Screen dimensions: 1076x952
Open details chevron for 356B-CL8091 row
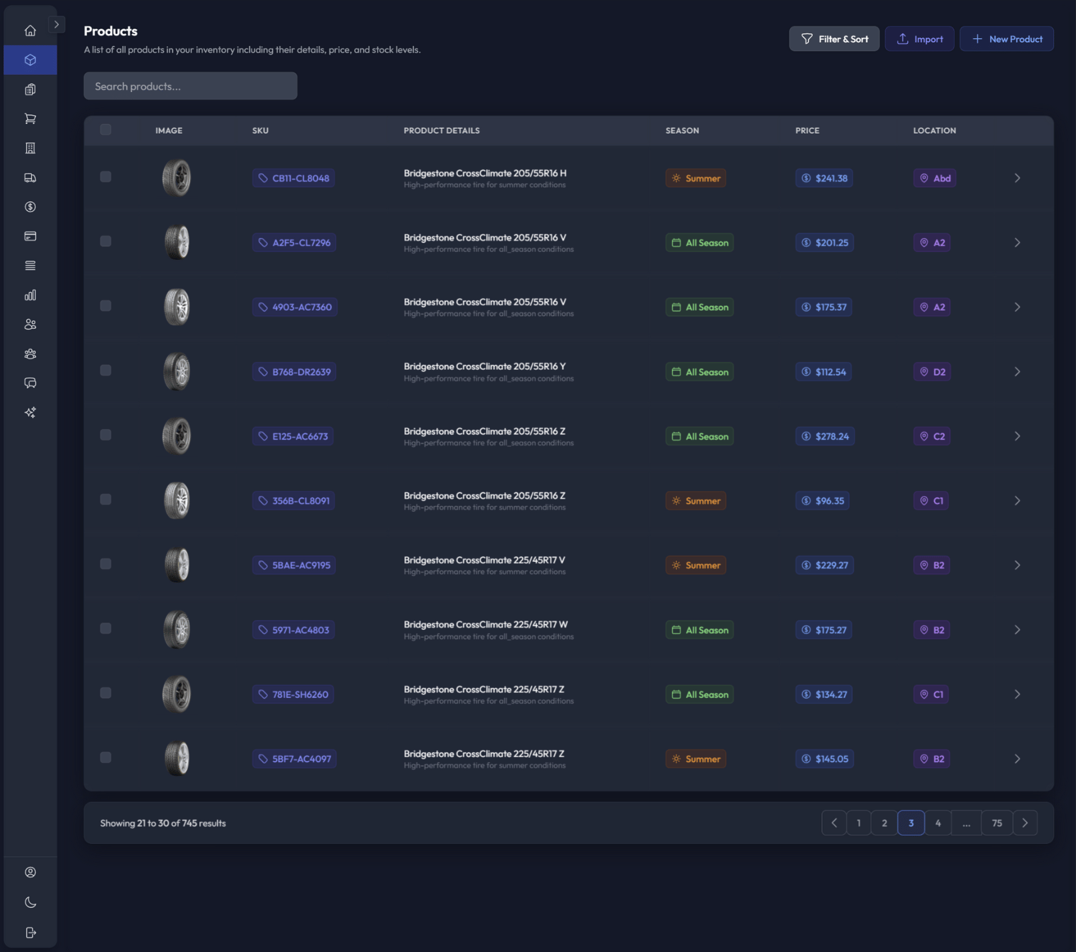coord(1017,501)
